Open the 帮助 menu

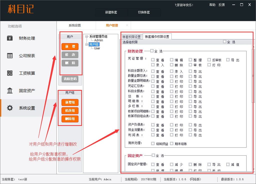tap(212, 5)
